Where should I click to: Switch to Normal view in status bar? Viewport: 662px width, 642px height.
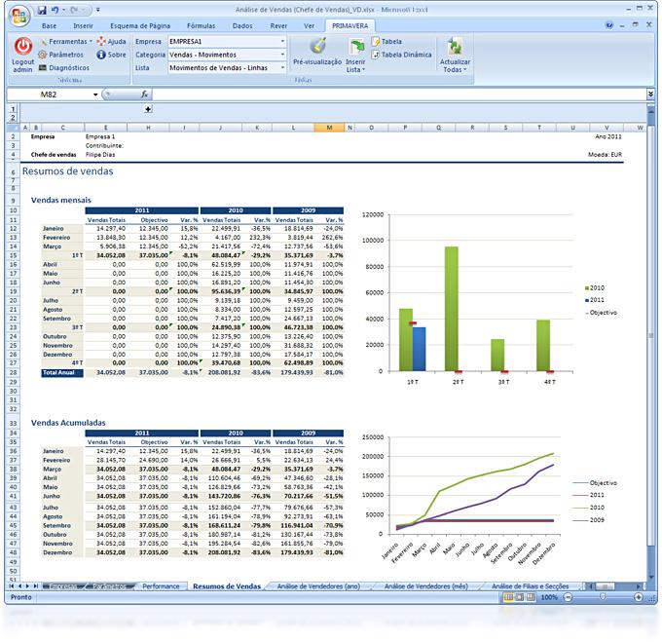(509, 597)
